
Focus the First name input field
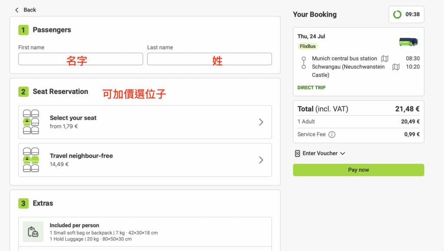point(81,59)
